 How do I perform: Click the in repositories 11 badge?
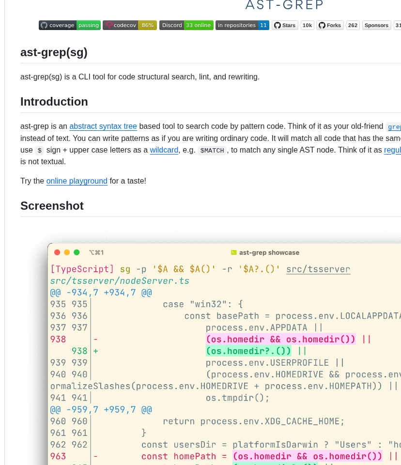point(242,25)
